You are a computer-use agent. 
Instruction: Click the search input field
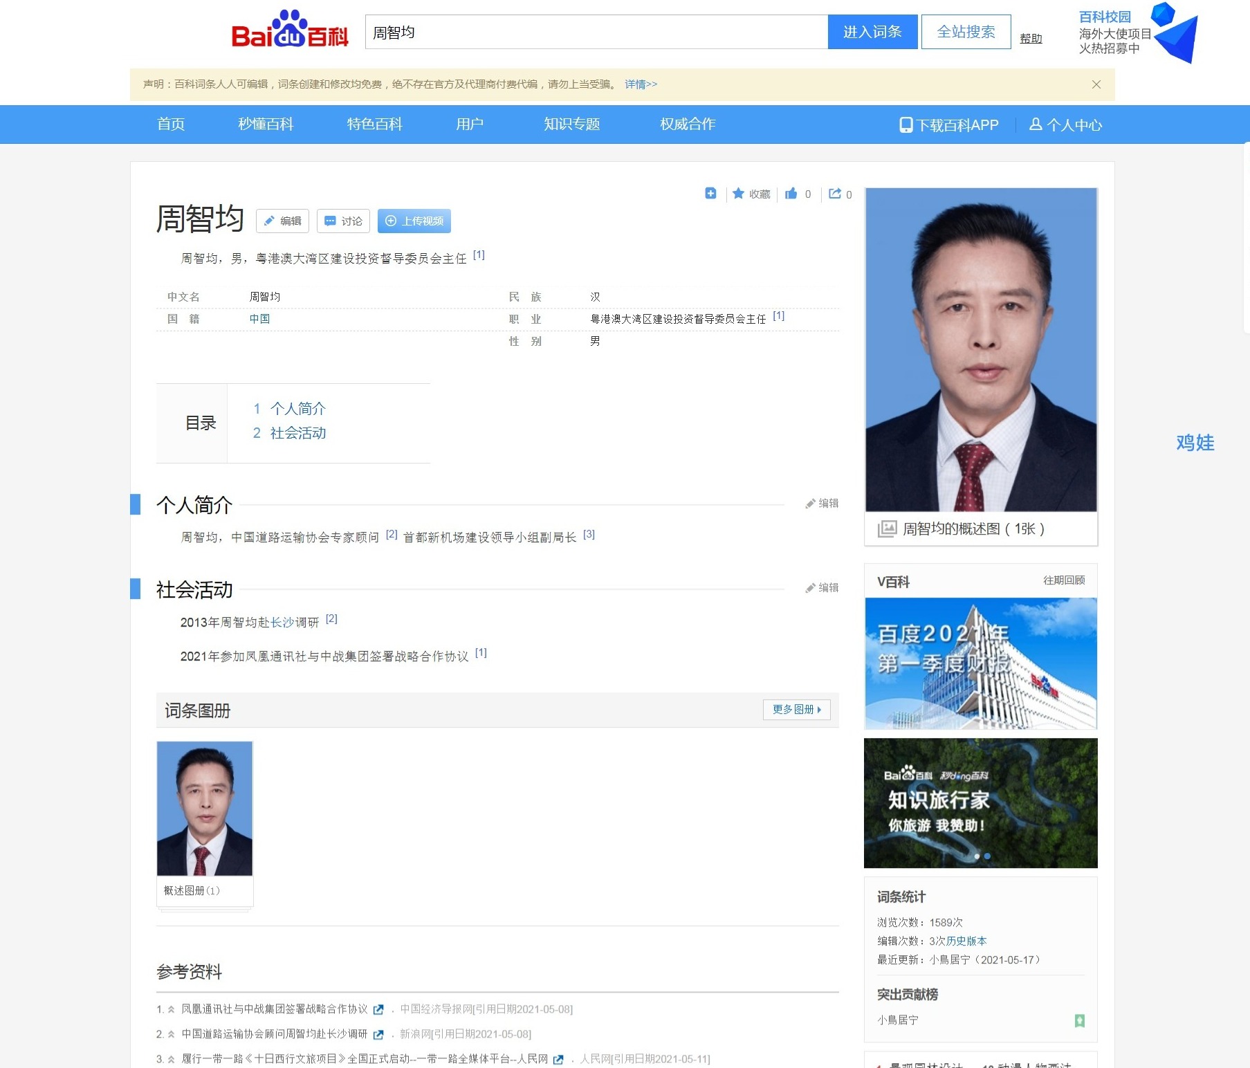pyautogui.click(x=596, y=33)
